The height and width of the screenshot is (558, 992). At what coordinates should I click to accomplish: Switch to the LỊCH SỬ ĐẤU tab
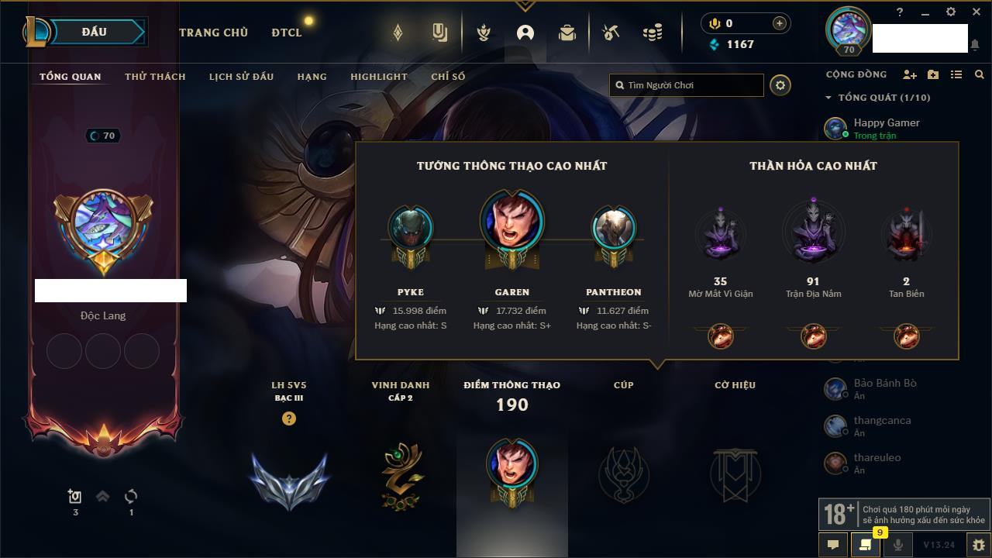(241, 77)
